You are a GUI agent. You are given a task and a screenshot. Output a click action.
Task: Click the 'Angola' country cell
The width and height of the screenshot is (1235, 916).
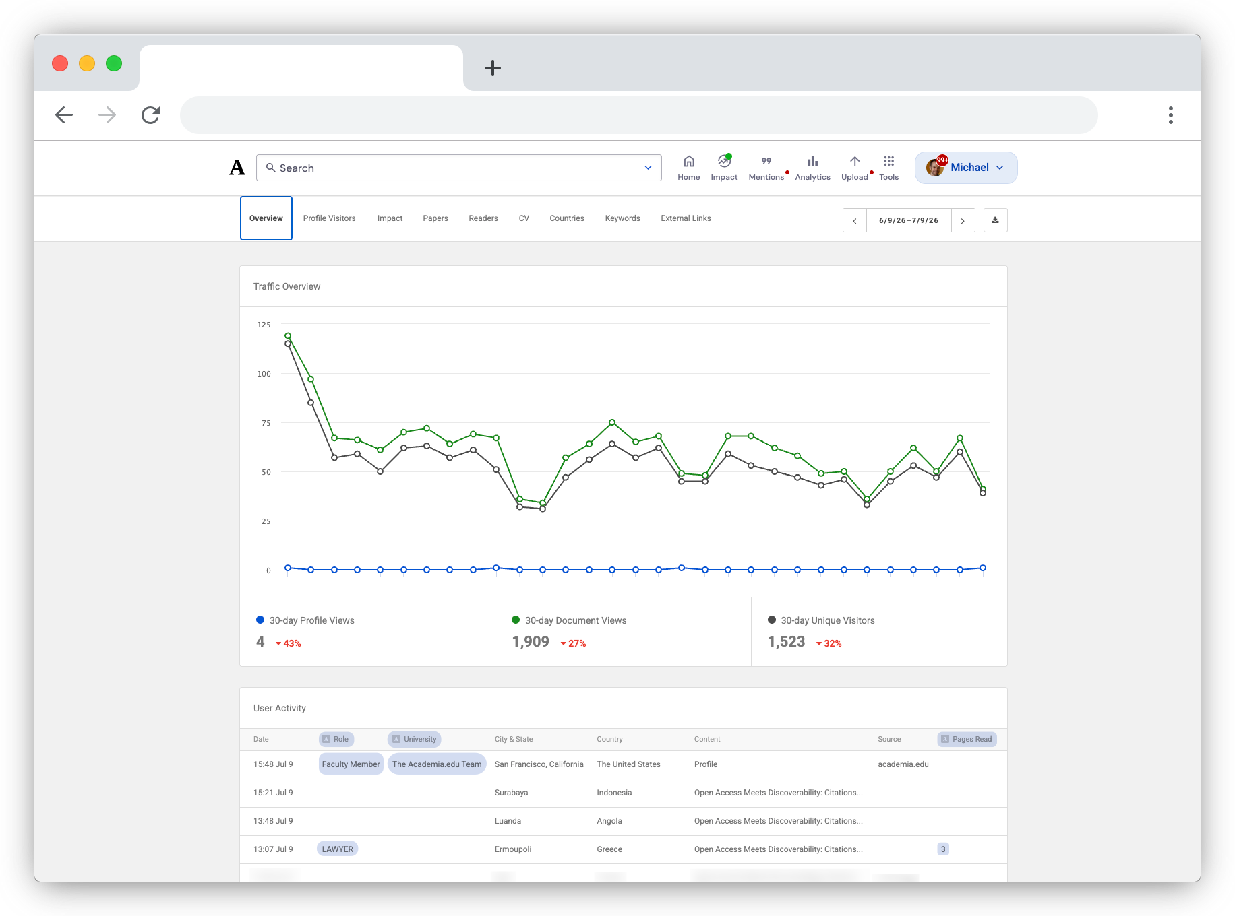click(x=609, y=821)
